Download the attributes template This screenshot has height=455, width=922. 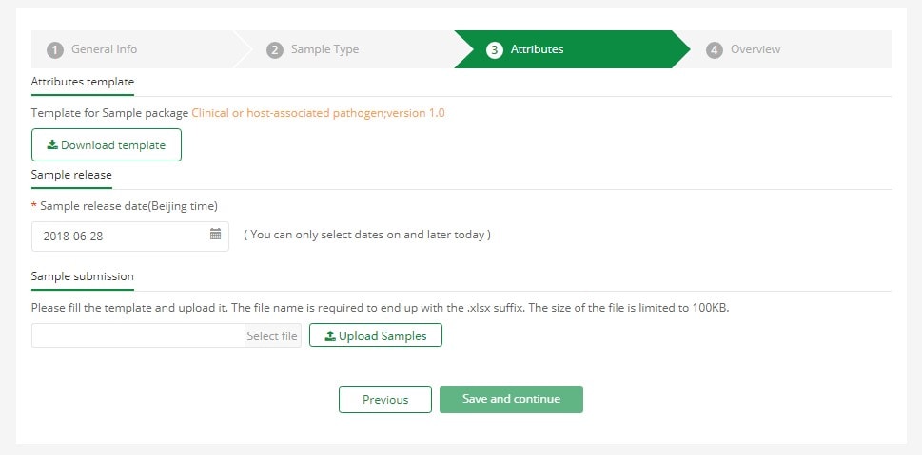[x=107, y=145]
